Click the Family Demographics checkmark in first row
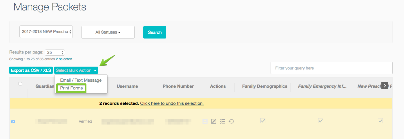The image size is (404, 139). click(x=263, y=120)
